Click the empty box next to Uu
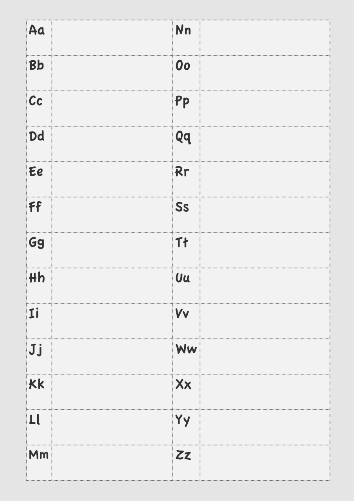Viewport: 354px width, 501px height. click(x=265, y=286)
